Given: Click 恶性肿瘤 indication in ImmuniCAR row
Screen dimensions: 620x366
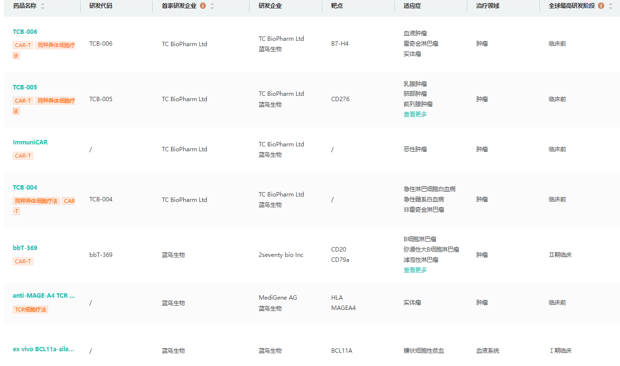Looking at the screenshot, I should [x=415, y=149].
